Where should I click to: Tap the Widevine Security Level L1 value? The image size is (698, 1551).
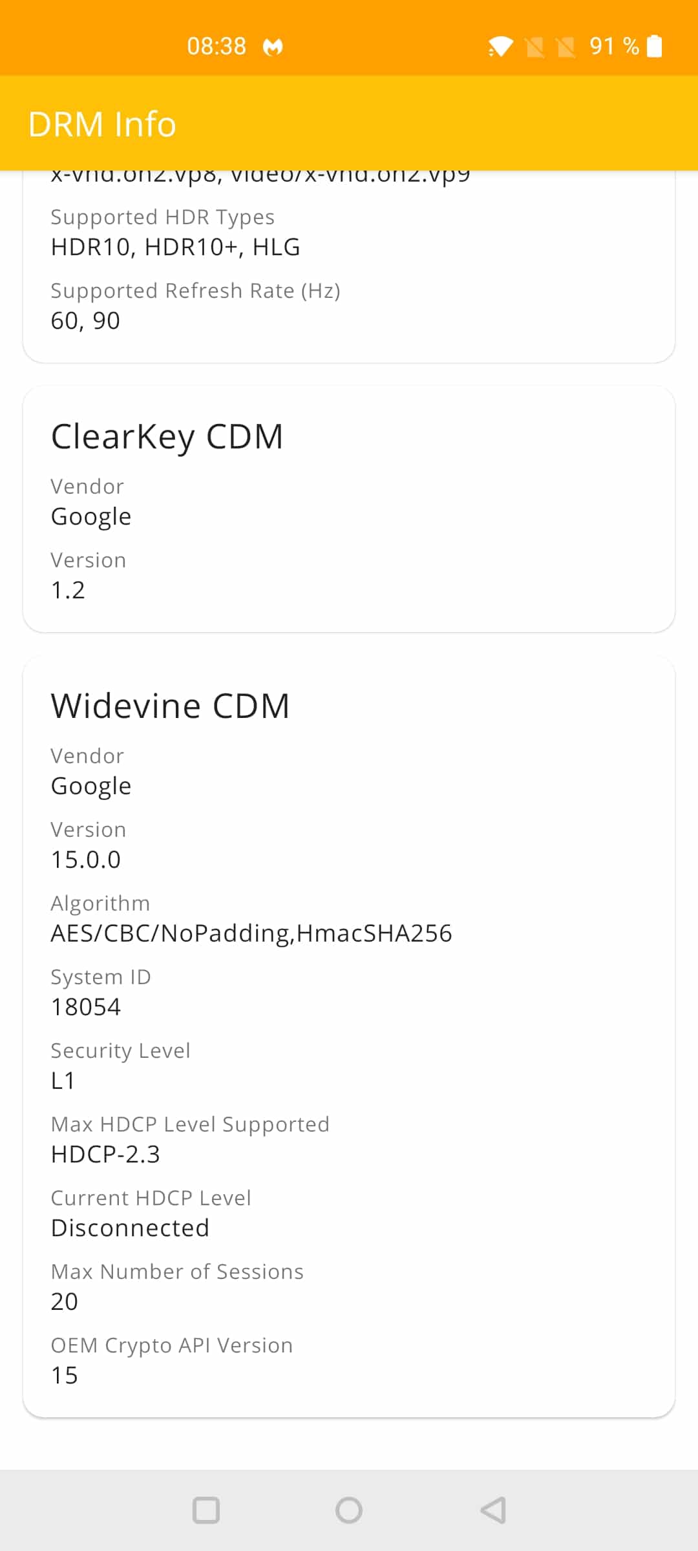[x=63, y=1081]
